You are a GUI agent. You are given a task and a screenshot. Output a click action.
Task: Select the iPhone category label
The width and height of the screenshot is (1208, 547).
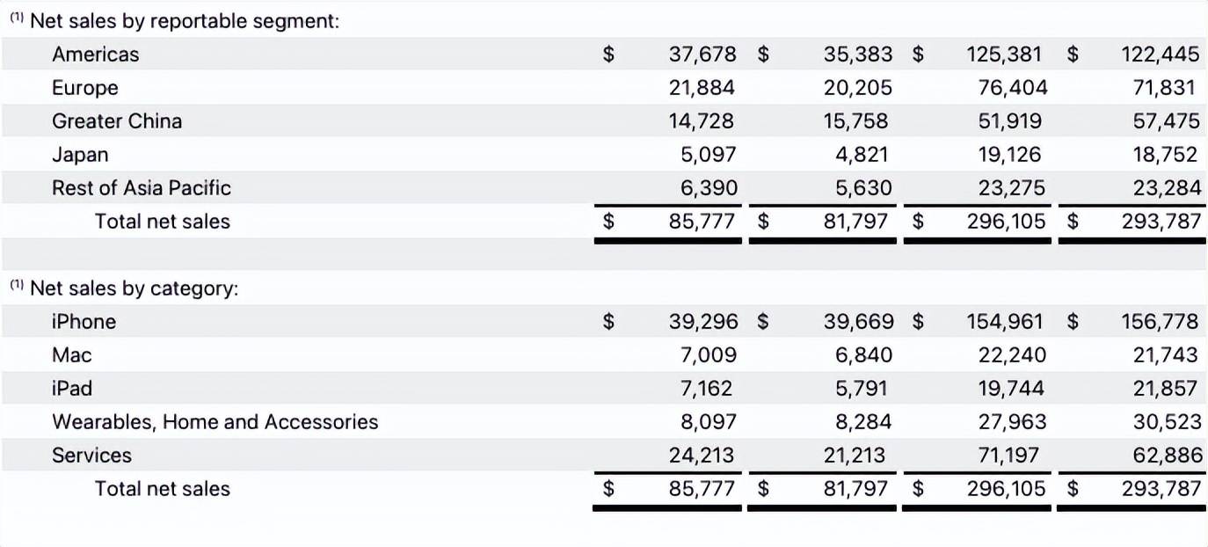click(84, 322)
